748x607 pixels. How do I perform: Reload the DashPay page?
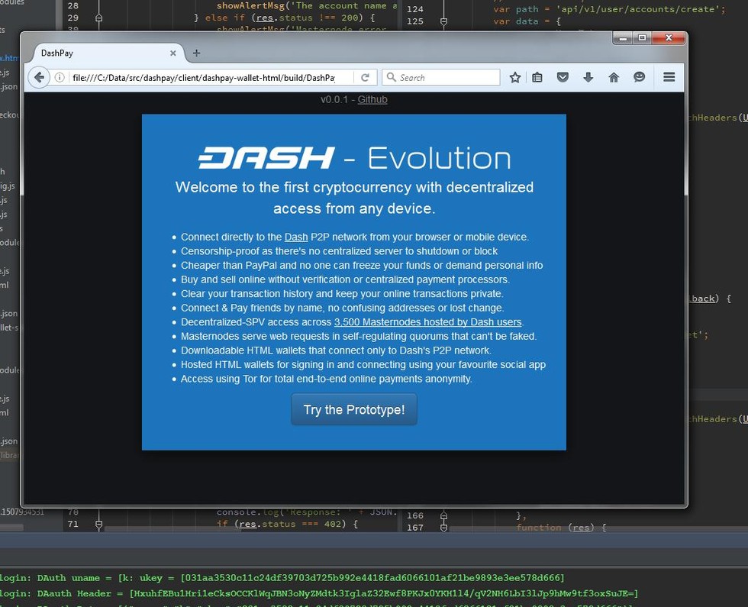coord(365,77)
